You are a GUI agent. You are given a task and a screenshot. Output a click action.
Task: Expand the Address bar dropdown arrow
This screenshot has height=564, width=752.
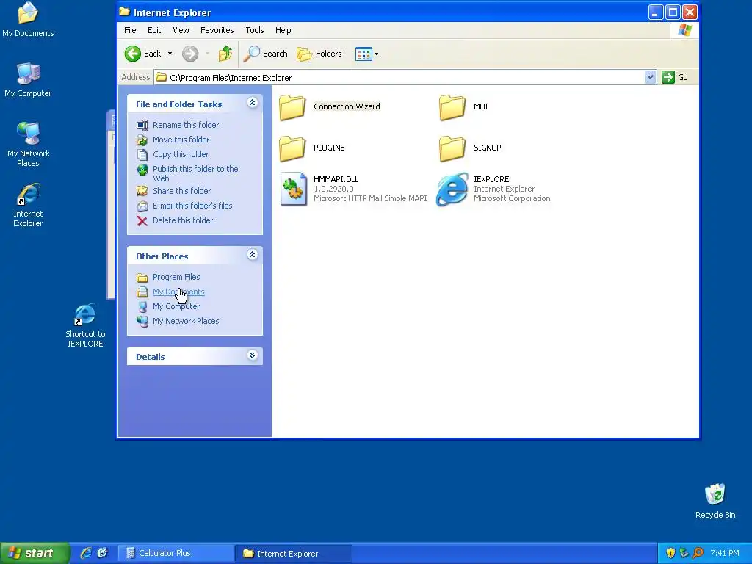click(x=650, y=77)
